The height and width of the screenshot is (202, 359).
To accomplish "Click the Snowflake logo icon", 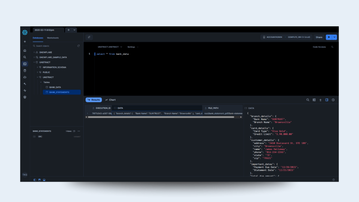I will [x=25, y=33].
